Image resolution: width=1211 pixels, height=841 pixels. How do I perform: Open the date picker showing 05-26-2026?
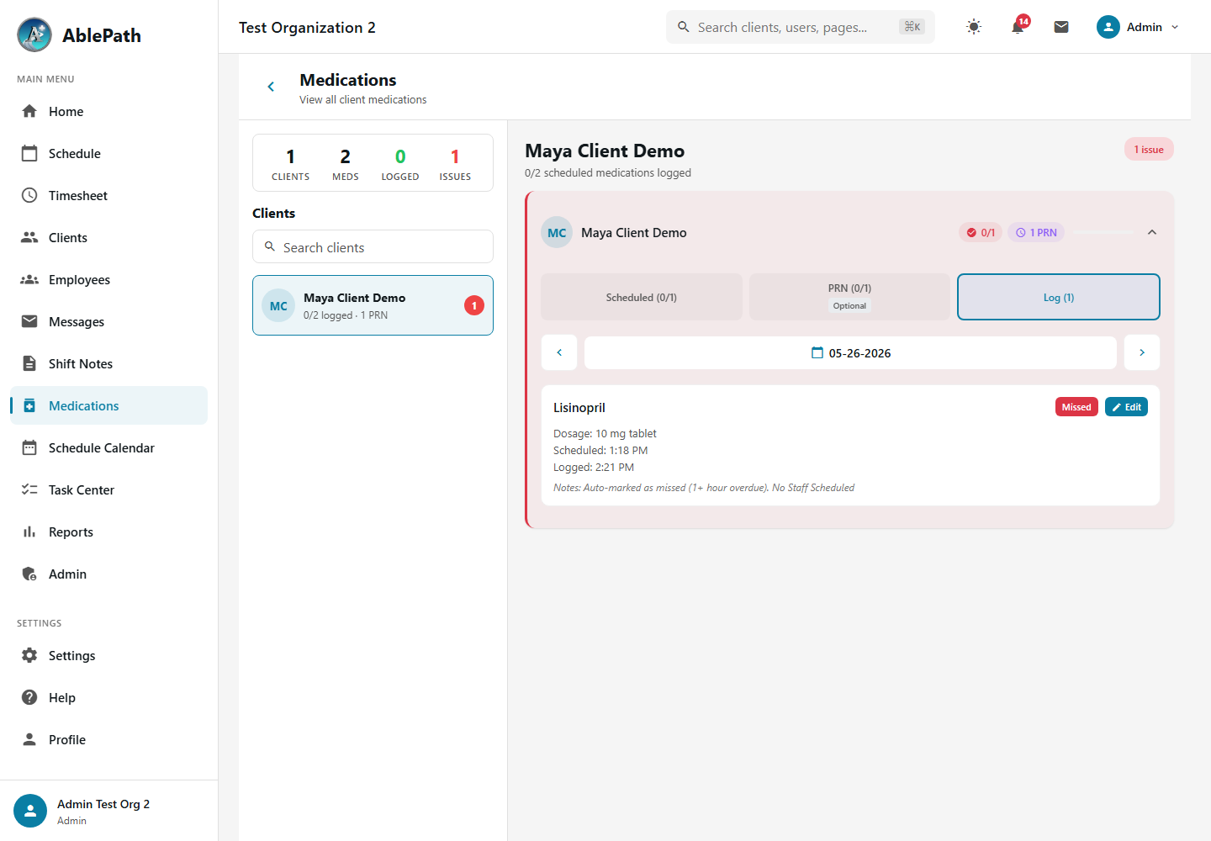pyautogui.click(x=850, y=352)
